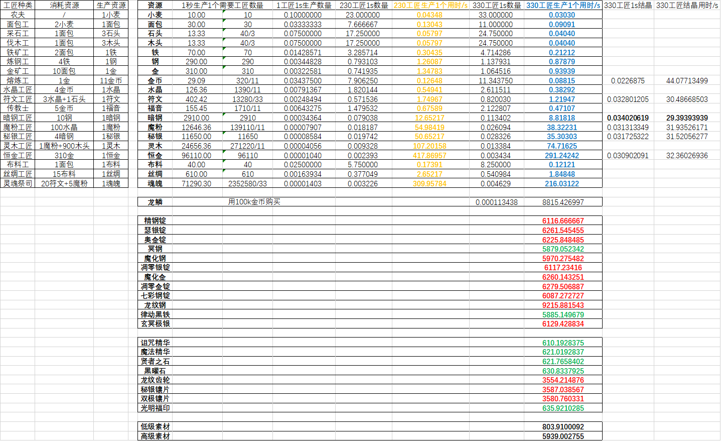721x441 pixels.
Task: Select the red value 9215.881543
Action: click(x=563, y=305)
